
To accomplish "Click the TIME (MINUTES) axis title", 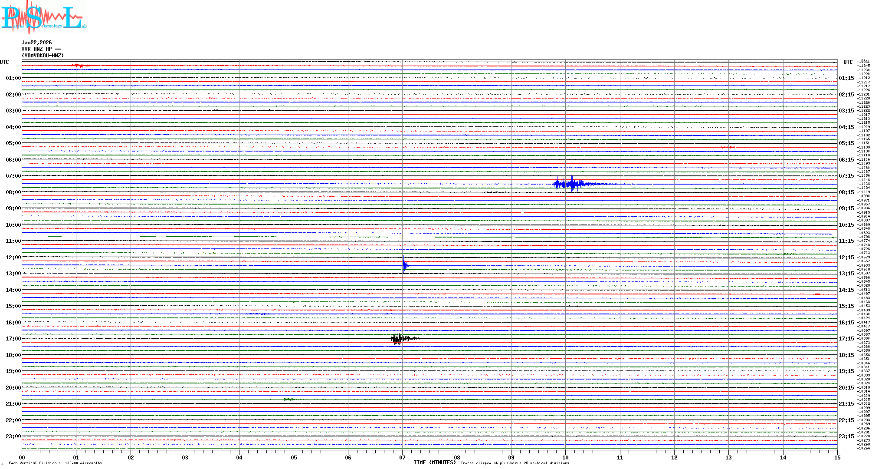I will tap(435, 462).
